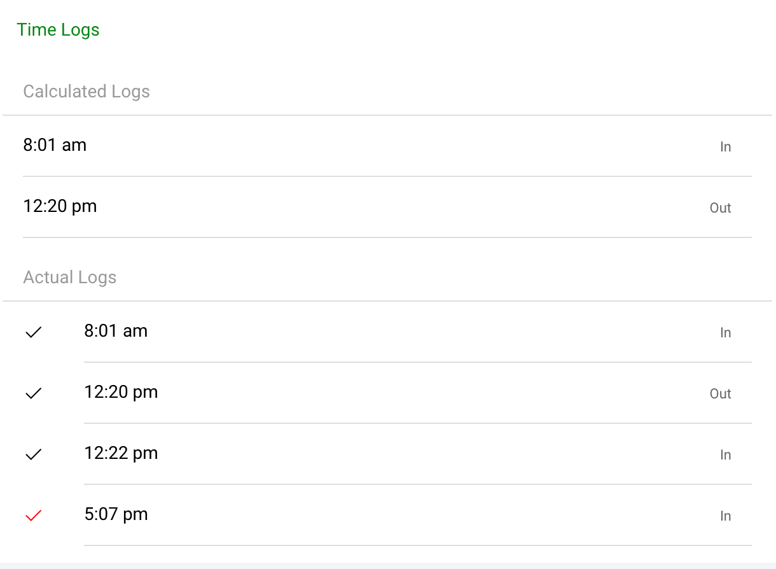The height and width of the screenshot is (569, 776).
Task: Click the checkmark next to 12:20 pm
Action: tap(33, 393)
